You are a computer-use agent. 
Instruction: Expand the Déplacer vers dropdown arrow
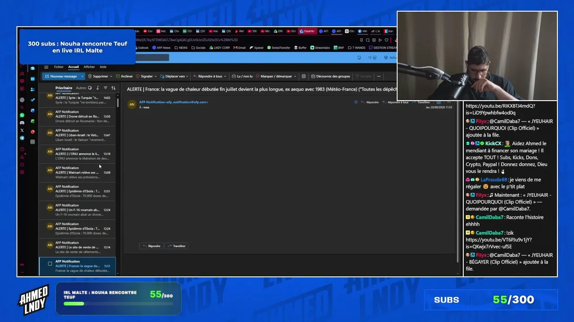[187, 76]
